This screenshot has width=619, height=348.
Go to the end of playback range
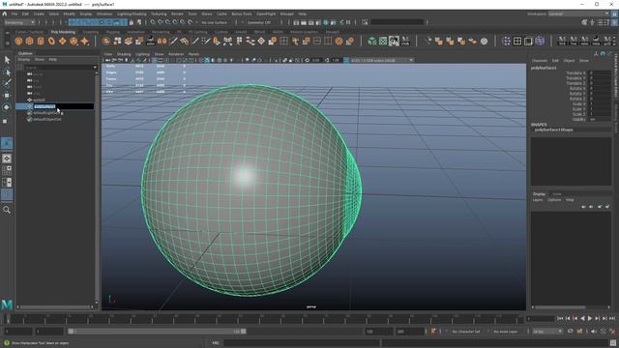612,318
